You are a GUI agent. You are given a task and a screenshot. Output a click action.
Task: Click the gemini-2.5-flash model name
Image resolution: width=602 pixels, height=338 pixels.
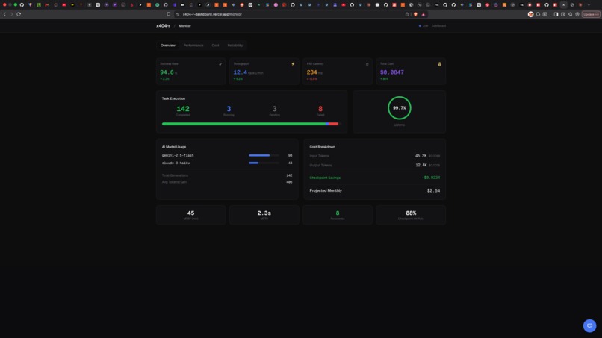(x=178, y=155)
